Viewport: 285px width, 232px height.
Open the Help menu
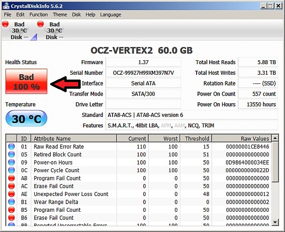[x=90, y=14]
